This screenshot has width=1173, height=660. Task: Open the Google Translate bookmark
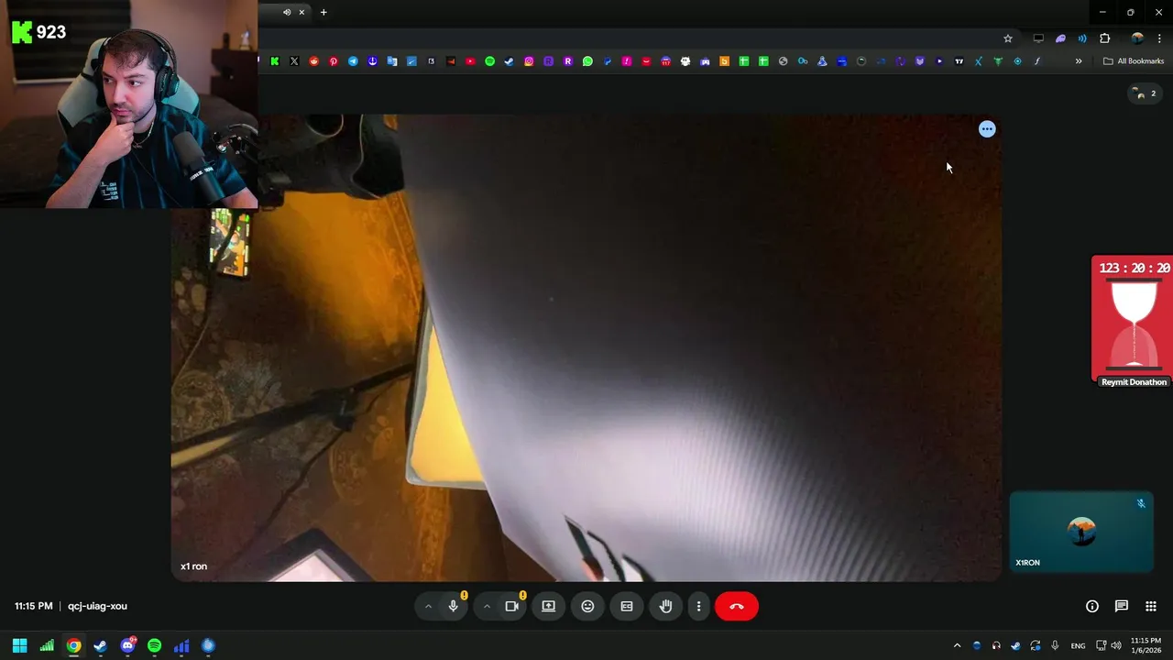(x=392, y=61)
